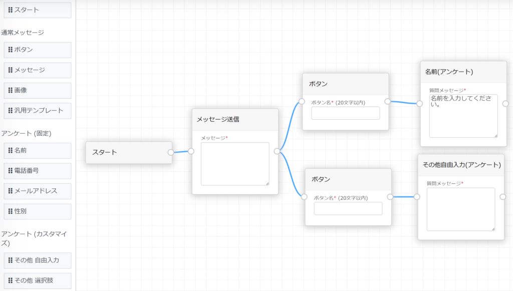Click the output port of スタート node

pos(171,152)
